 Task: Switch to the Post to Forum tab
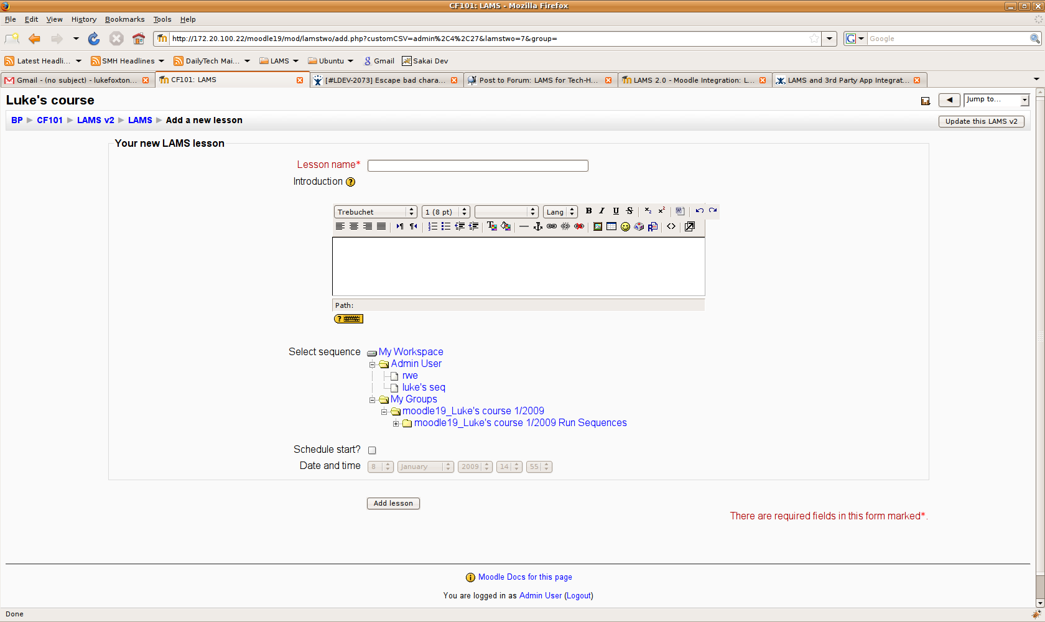tap(538, 80)
